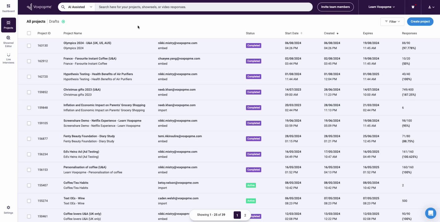Click the Create project button

(x=420, y=22)
